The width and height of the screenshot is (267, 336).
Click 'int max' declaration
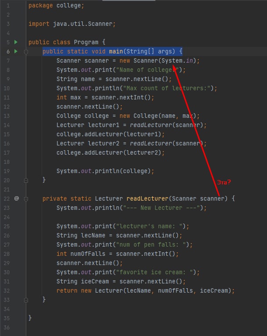click(x=69, y=98)
